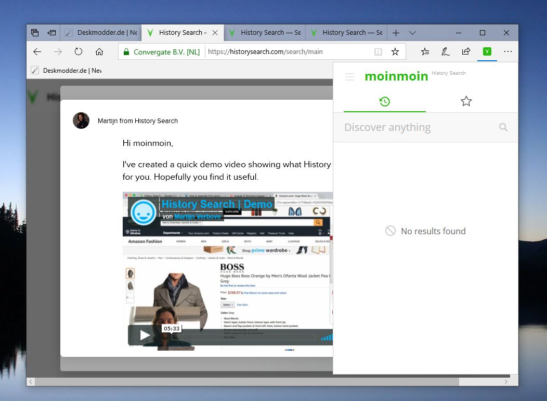Image resolution: width=547 pixels, height=401 pixels.
Task: Add notes with the pen icon
Action: [x=446, y=51]
